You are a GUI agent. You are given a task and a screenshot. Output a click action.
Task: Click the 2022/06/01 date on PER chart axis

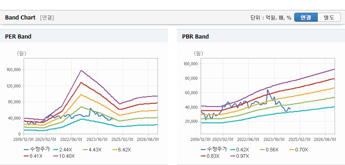tap(71, 140)
